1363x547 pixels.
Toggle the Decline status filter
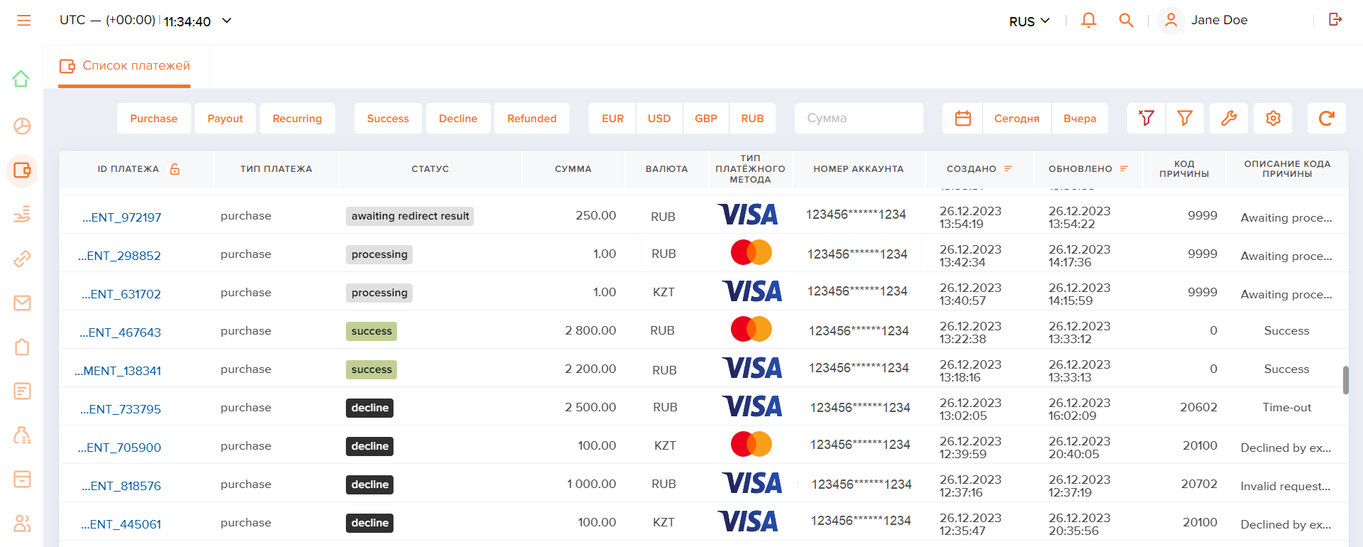pyautogui.click(x=458, y=119)
